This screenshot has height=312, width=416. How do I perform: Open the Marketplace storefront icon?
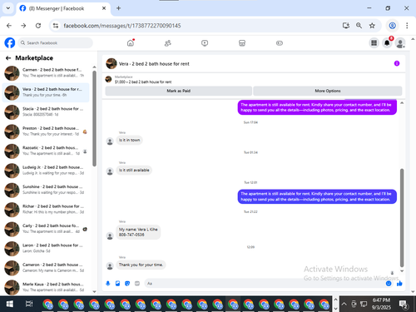(242, 43)
